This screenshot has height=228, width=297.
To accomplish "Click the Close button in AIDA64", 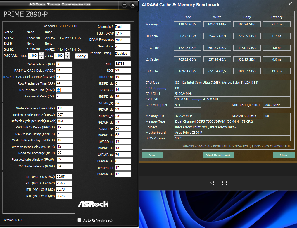I will 284,155.
